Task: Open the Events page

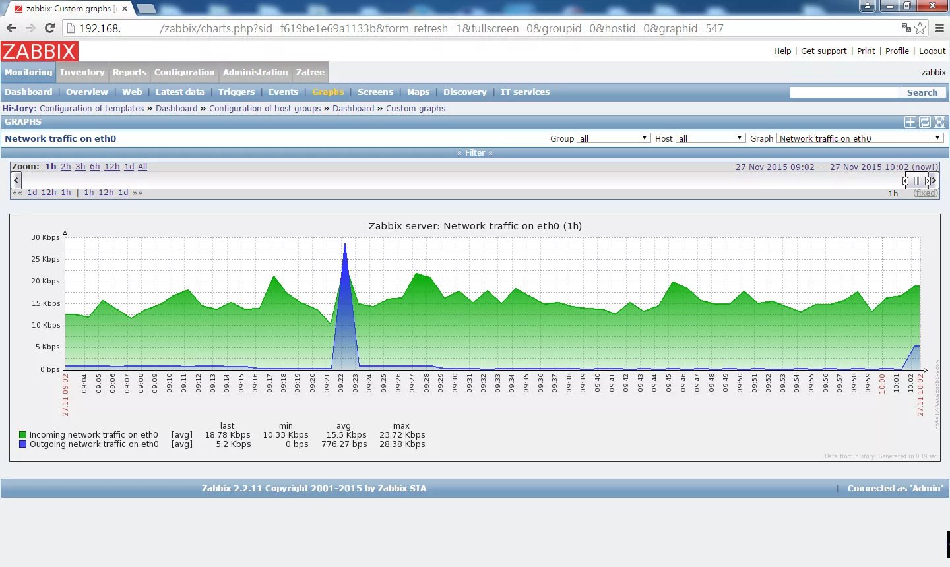Action: pos(283,92)
